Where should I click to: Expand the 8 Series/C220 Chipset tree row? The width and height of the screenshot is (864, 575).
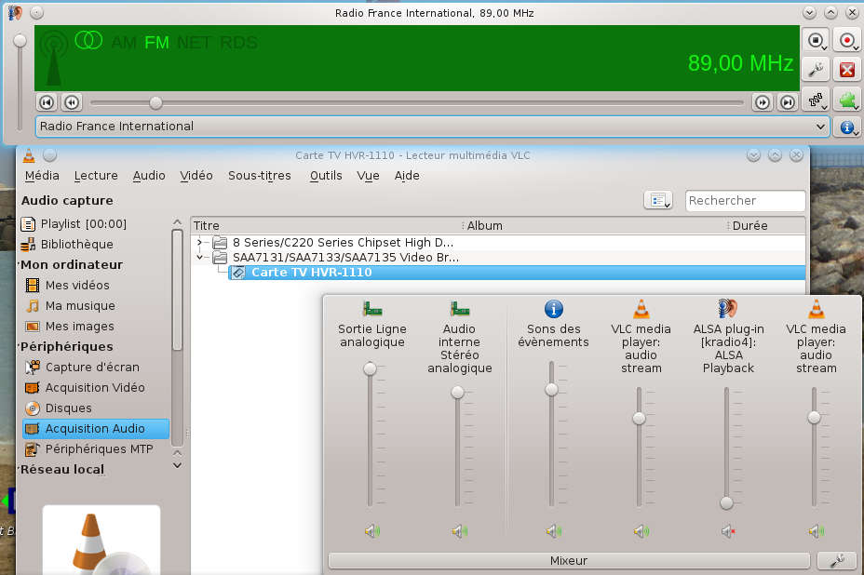(199, 242)
